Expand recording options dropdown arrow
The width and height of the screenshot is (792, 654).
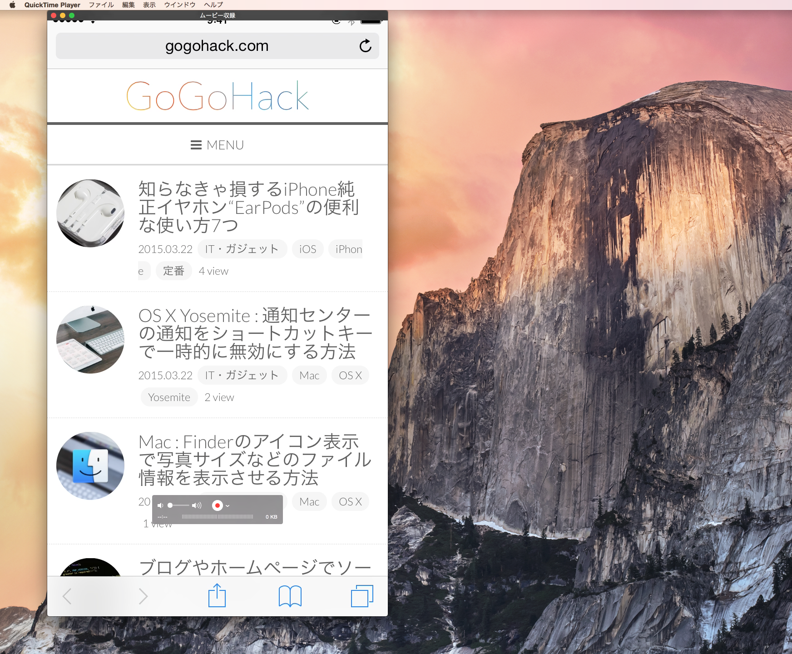(x=228, y=505)
